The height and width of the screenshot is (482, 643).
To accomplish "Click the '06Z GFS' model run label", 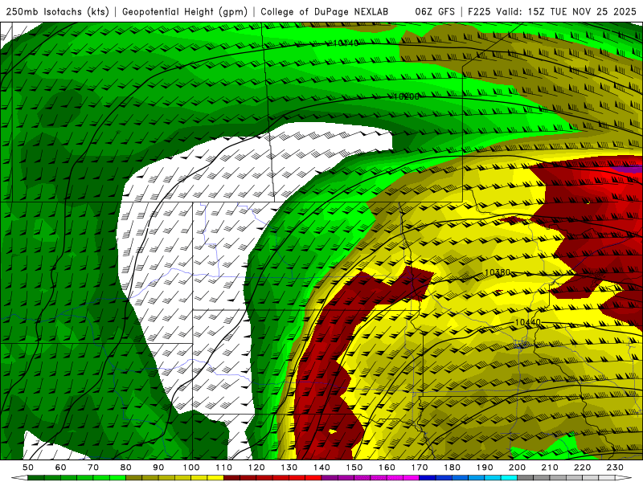I will click(435, 11).
